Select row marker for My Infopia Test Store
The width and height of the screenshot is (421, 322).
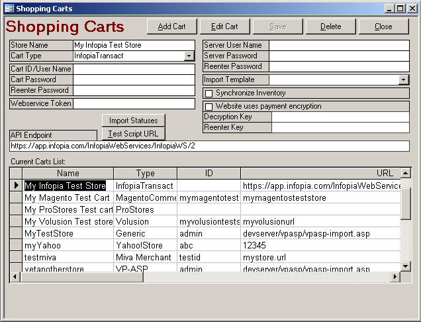tap(16, 186)
